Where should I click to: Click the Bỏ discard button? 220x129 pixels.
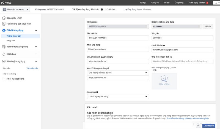pyautogui.click(x=198, y=126)
